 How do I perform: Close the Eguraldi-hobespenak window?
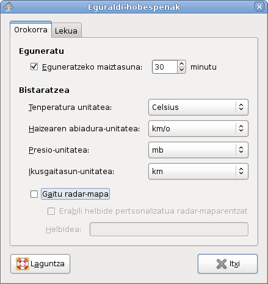259,7
